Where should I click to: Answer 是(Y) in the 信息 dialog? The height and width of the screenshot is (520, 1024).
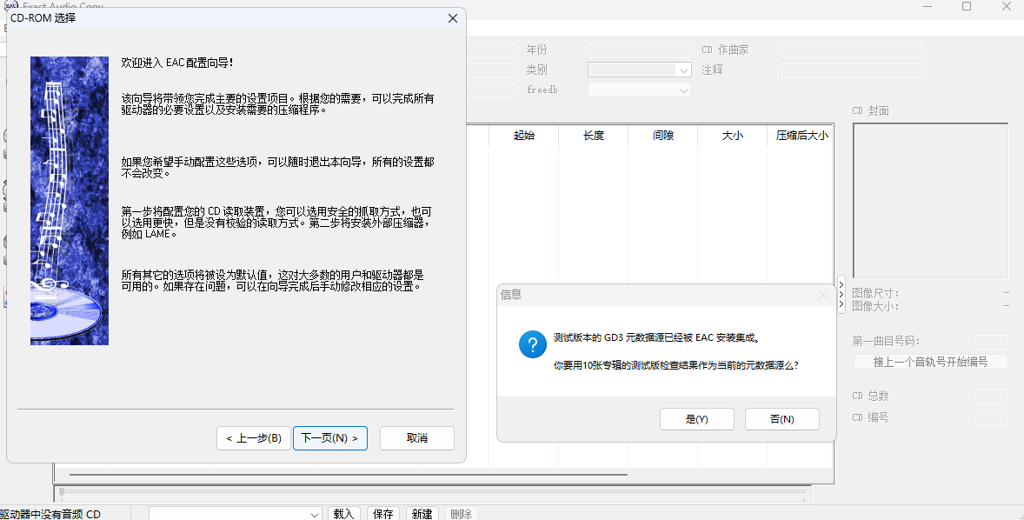[697, 419]
